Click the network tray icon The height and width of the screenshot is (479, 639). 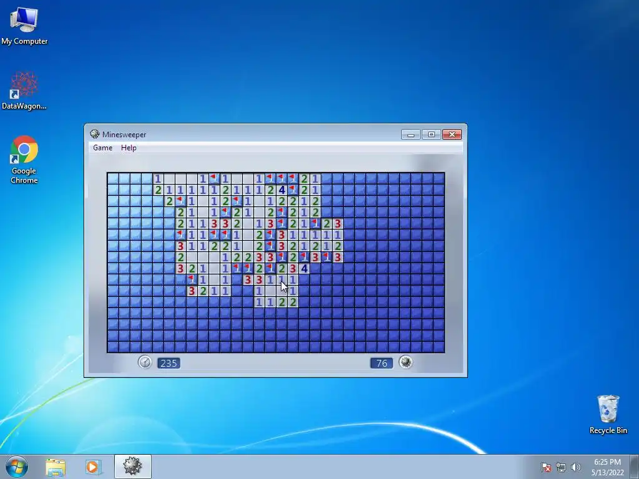(x=561, y=467)
